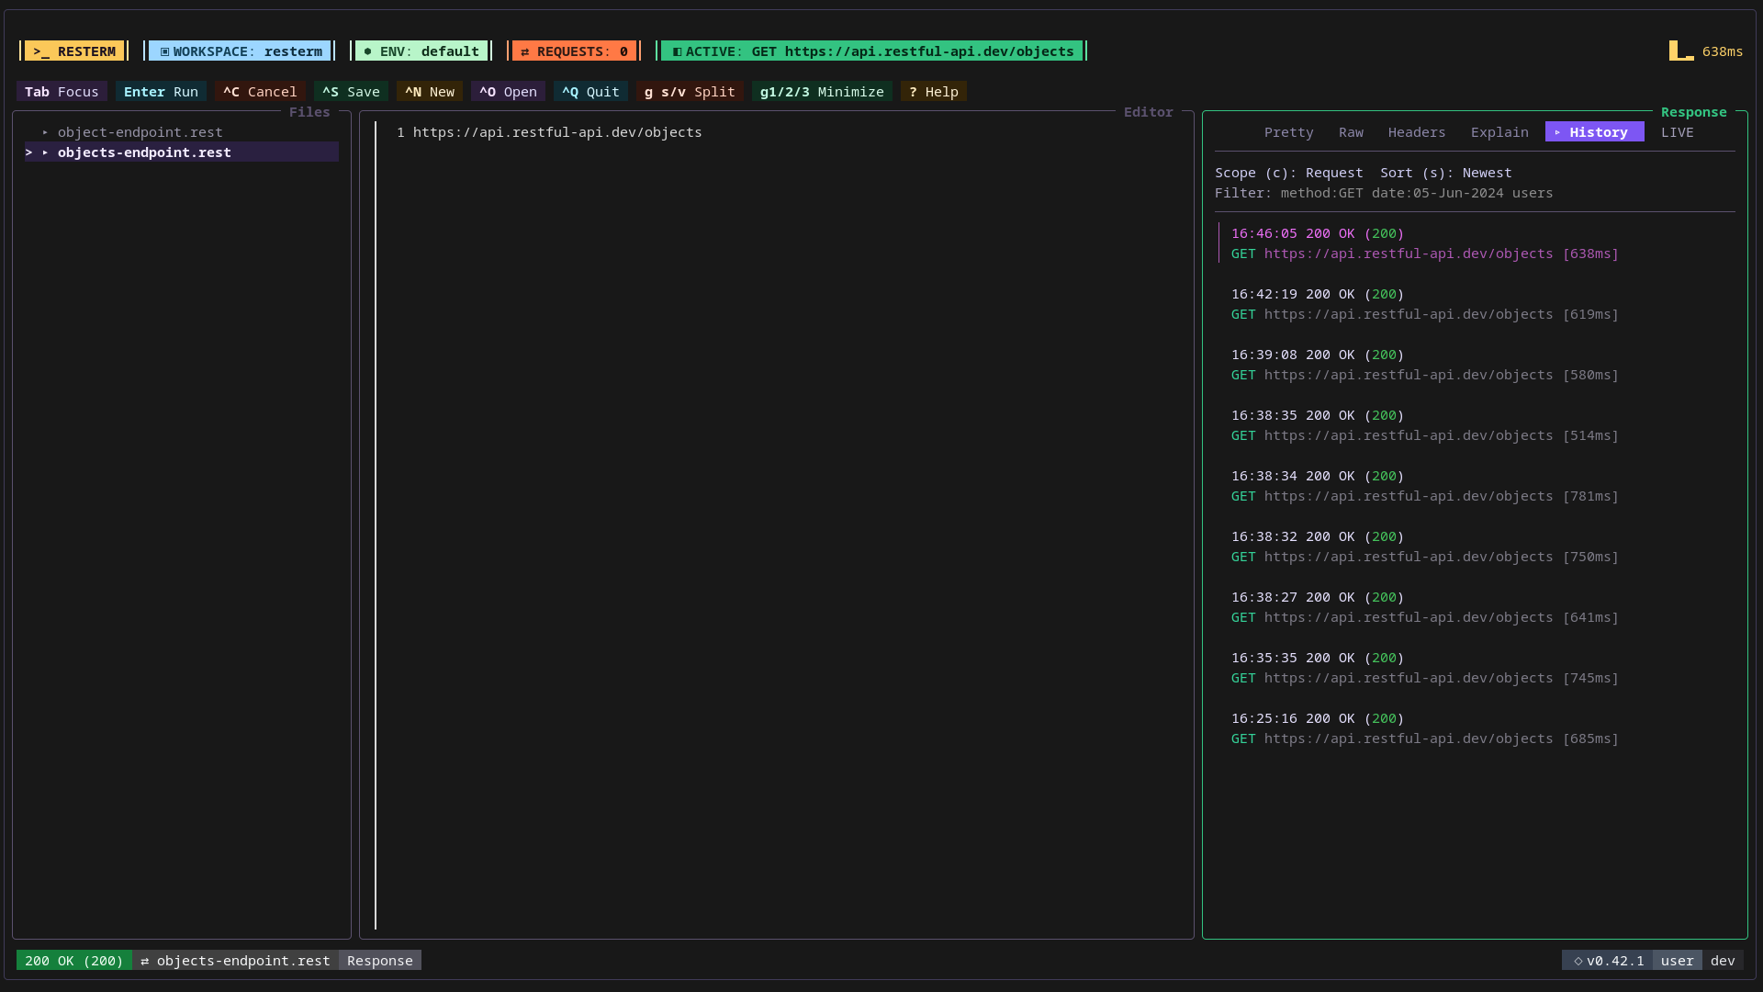Viewport: 1763px width, 992px height.
Task: Click the g1/2/3 Minimize shortcut
Action: pyautogui.click(x=822, y=92)
